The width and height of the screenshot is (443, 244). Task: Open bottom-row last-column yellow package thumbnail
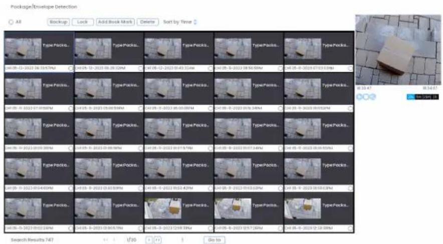(x=303, y=208)
